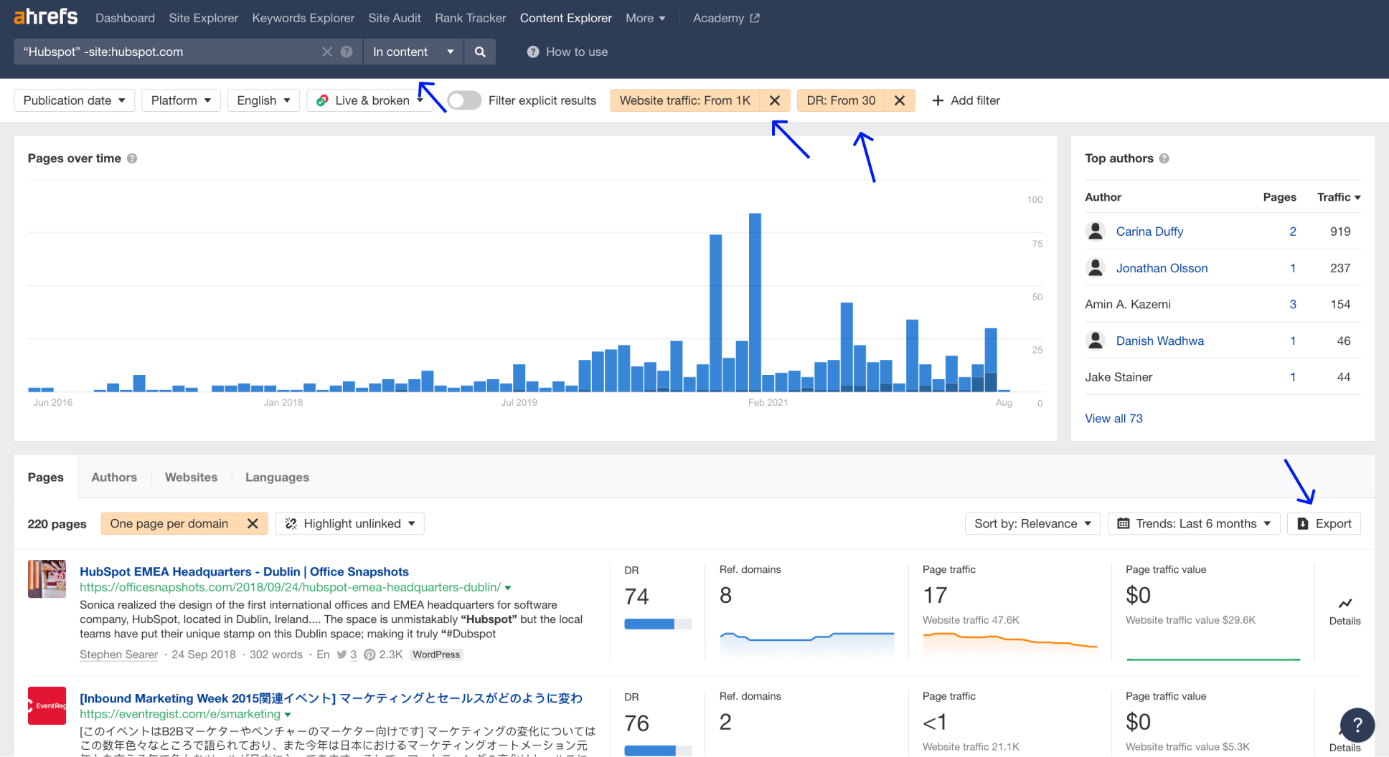
Task: Expand the officesnapshots.com URL dropdown arrow
Action: click(x=508, y=588)
